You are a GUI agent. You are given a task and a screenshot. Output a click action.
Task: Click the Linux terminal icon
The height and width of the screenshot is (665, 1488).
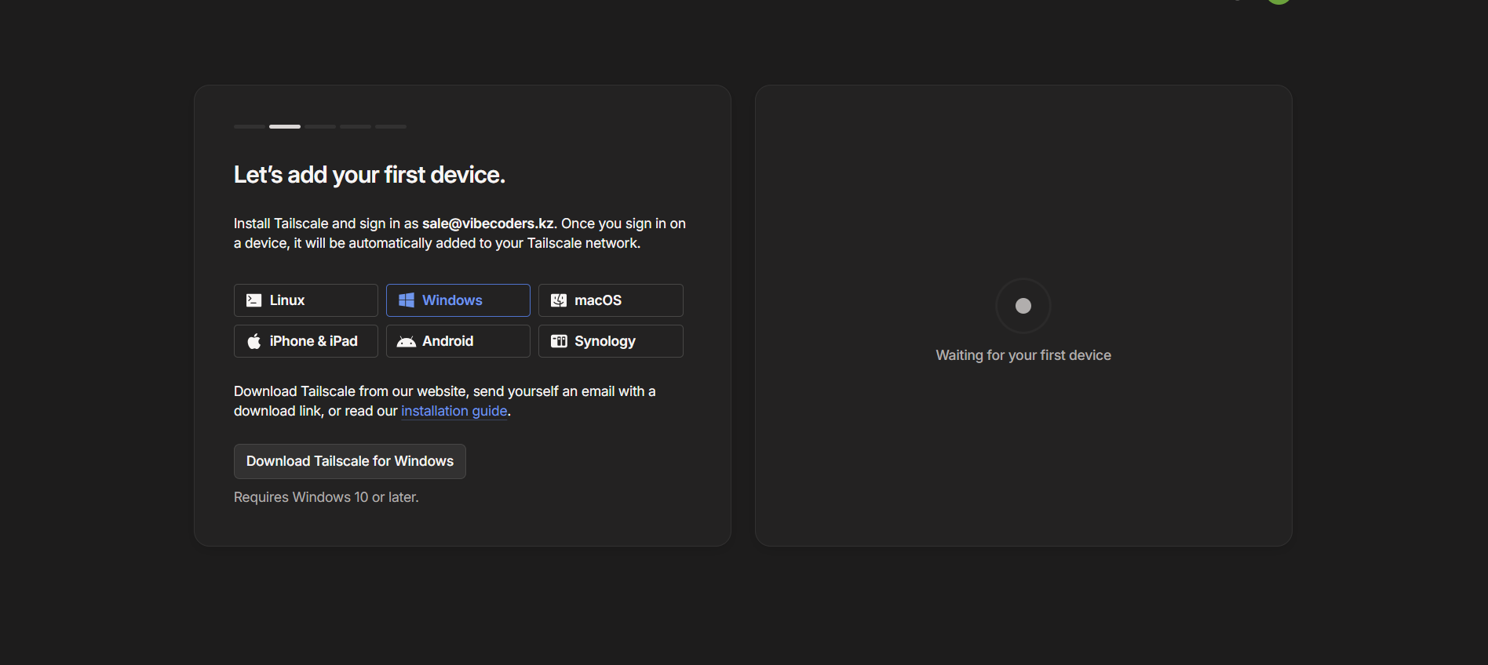pos(253,300)
